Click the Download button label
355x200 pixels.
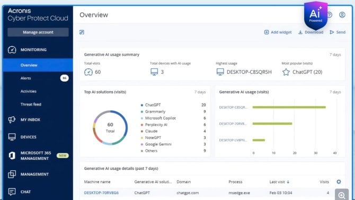tap(314, 32)
